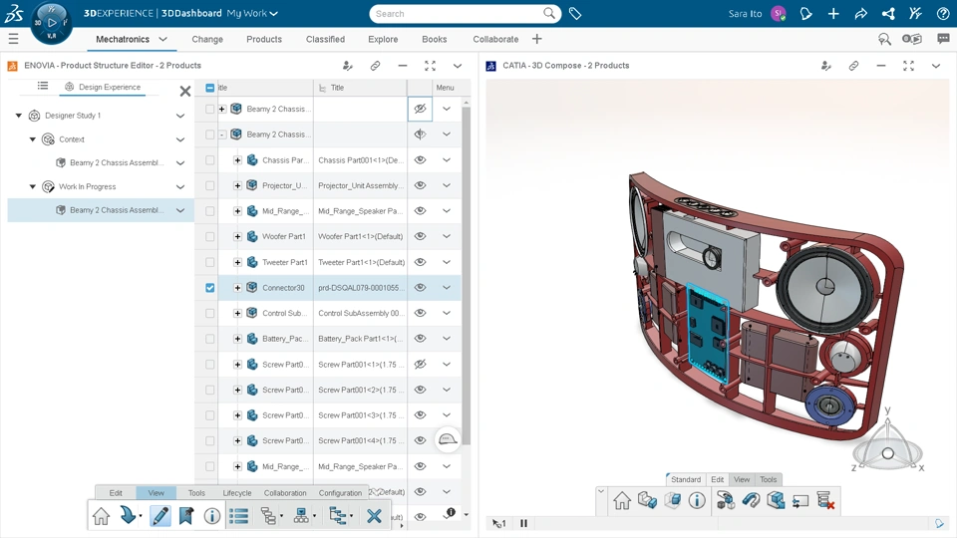The height and width of the screenshot is (538, 957).
Task: Click the list icon beside Design Experience tab
Action: (42, 86)
